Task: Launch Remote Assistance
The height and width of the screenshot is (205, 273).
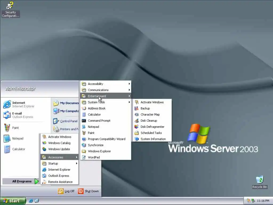Action: point(59,182)
